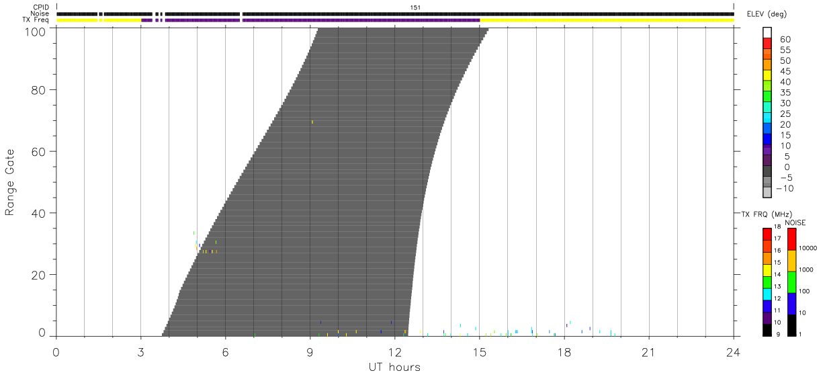Click the light gray bottom ELEV swatch
Image resolution: width=825 pixels, height=381 pixels.
click(x=767, y=193)
